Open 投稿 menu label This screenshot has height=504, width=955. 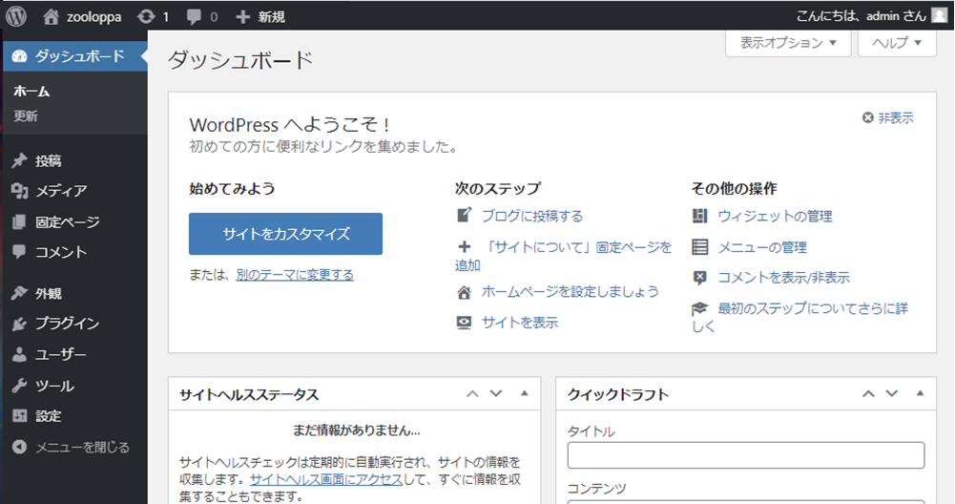coord(48,161)
